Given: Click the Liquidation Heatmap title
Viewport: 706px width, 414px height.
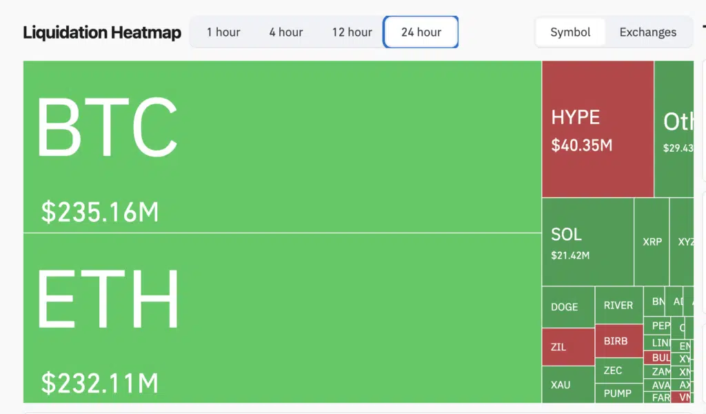Looking at the screenshot, I should 102,32.
